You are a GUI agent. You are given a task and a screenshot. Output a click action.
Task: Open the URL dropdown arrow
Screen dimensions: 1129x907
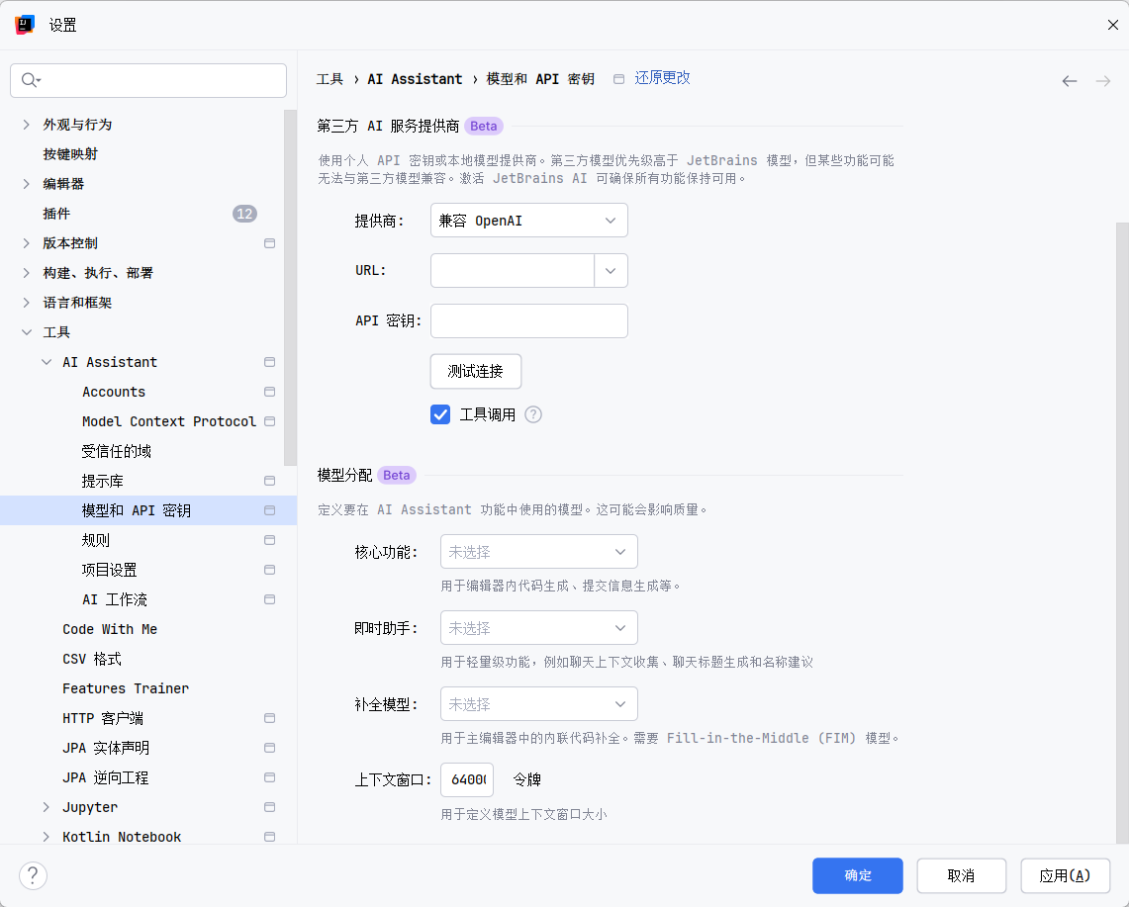tap(611, 270)
